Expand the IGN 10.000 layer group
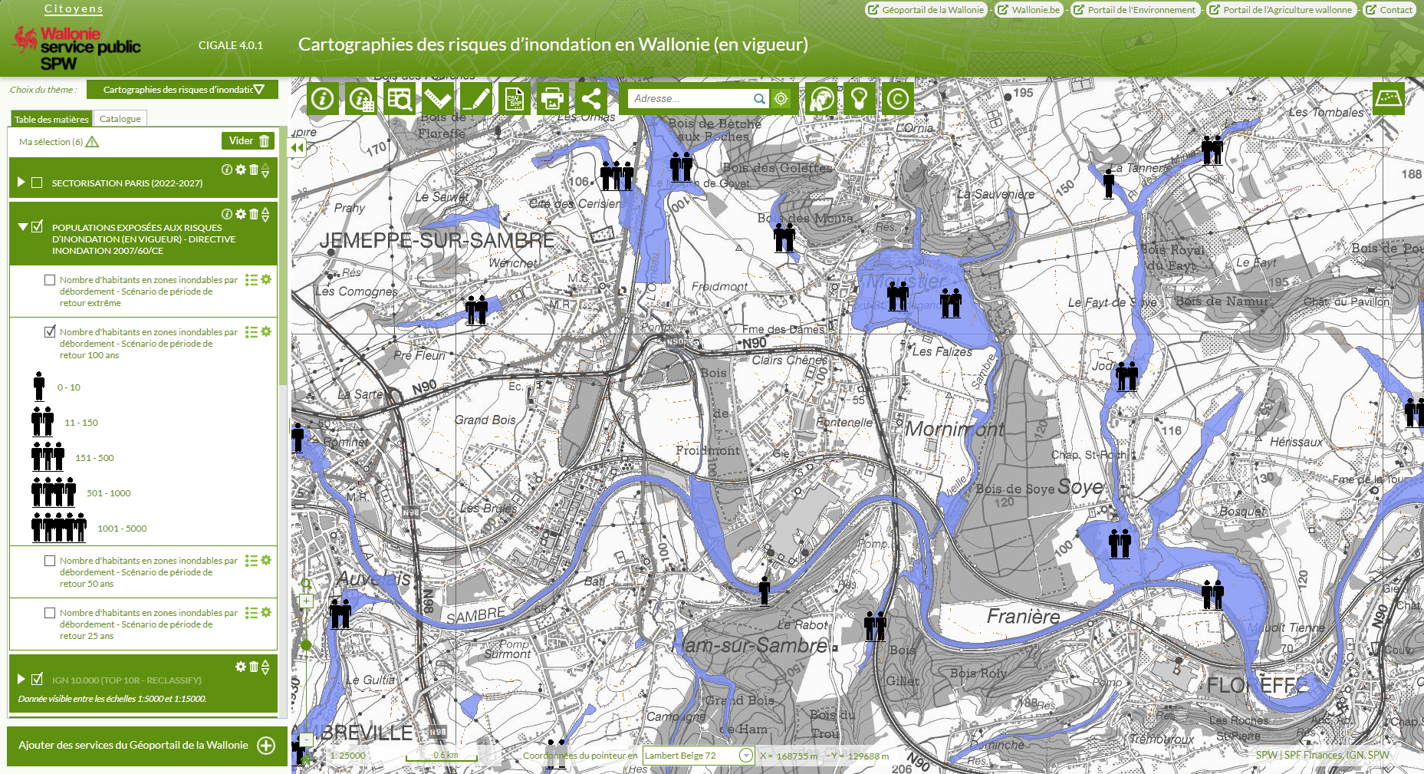The image size is (1424, 774). pos(21,679)
